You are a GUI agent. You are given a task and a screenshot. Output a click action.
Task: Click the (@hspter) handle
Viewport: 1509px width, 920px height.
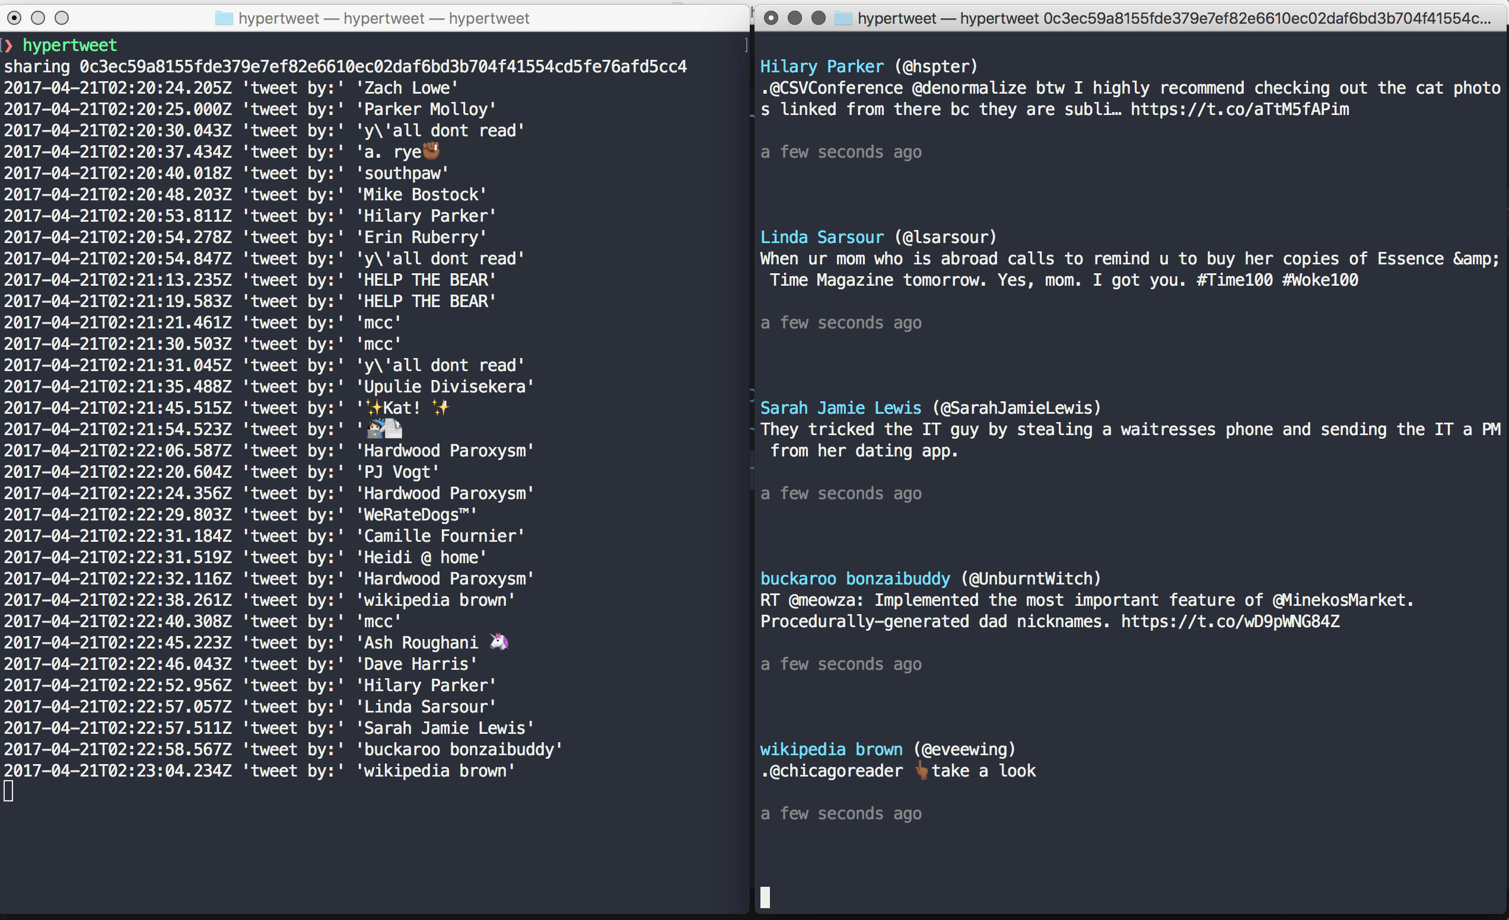coord(936,66)
